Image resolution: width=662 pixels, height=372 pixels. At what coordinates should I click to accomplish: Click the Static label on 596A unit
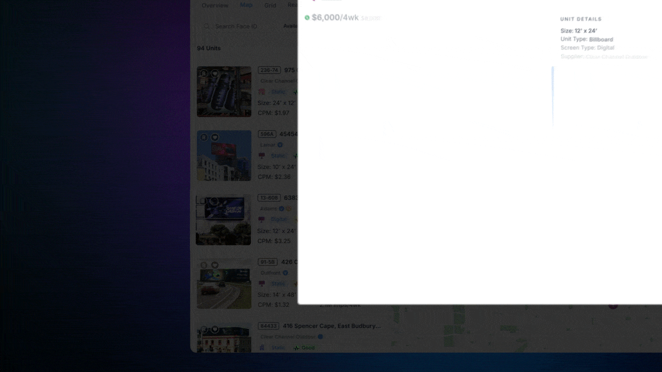pos(278,156)
